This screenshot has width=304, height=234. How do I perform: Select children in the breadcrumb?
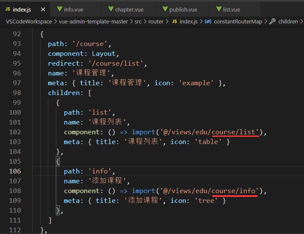(x=288, y=21)
